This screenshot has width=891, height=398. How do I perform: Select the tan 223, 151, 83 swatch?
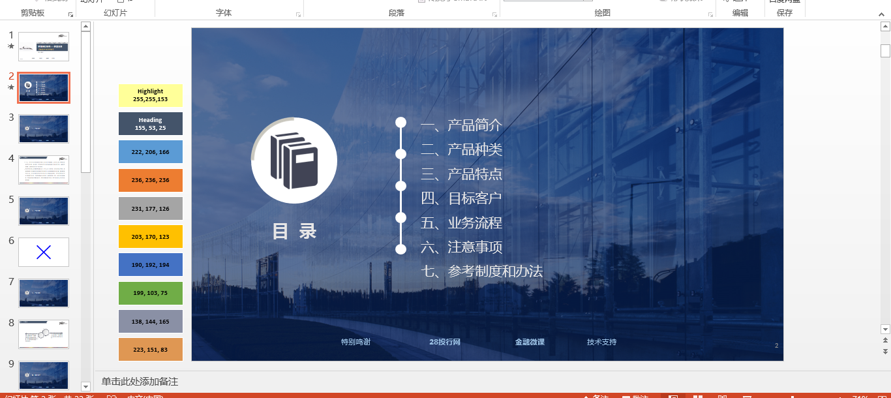point(151,350)
